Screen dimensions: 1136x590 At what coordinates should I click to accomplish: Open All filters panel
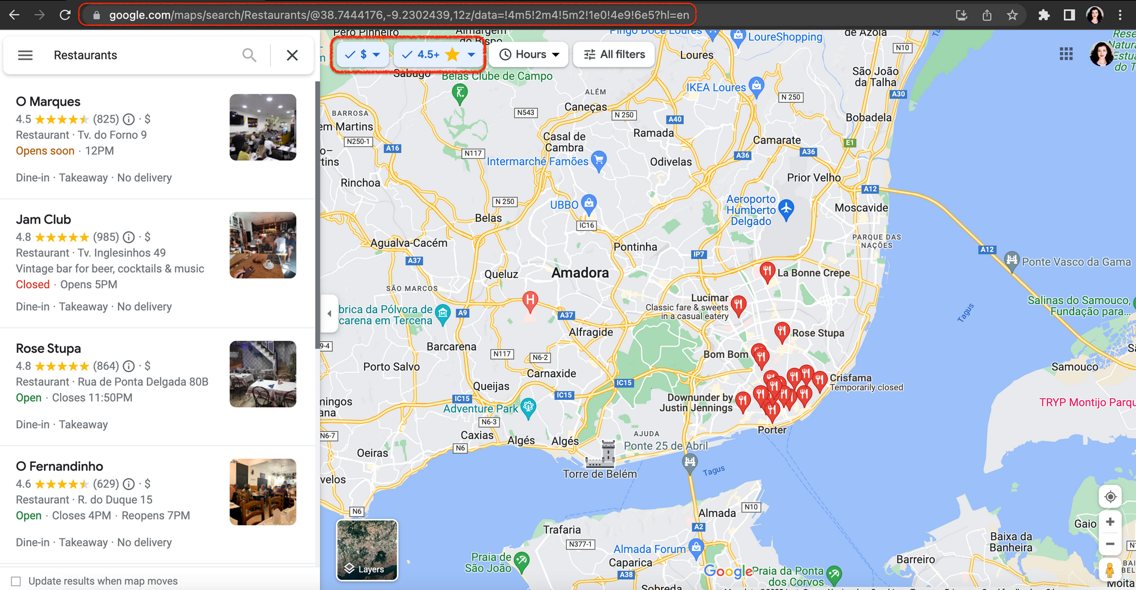tap(614, 54)
